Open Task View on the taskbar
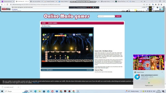 [x=31, y=91]
